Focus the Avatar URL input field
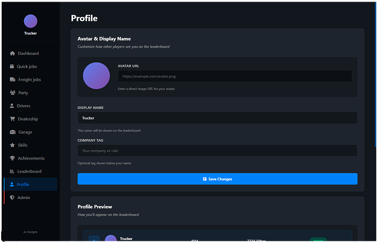 [x=235, y=76]
